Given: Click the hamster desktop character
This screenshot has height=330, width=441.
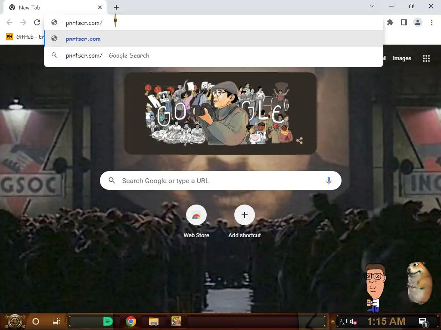Looking at the screenshot, I should pyautogui.click(x=419, y=283).
